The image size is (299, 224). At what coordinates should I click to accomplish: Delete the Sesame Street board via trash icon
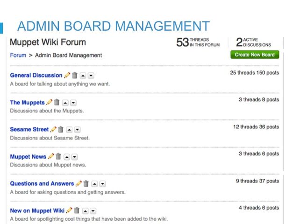[61, 129]
